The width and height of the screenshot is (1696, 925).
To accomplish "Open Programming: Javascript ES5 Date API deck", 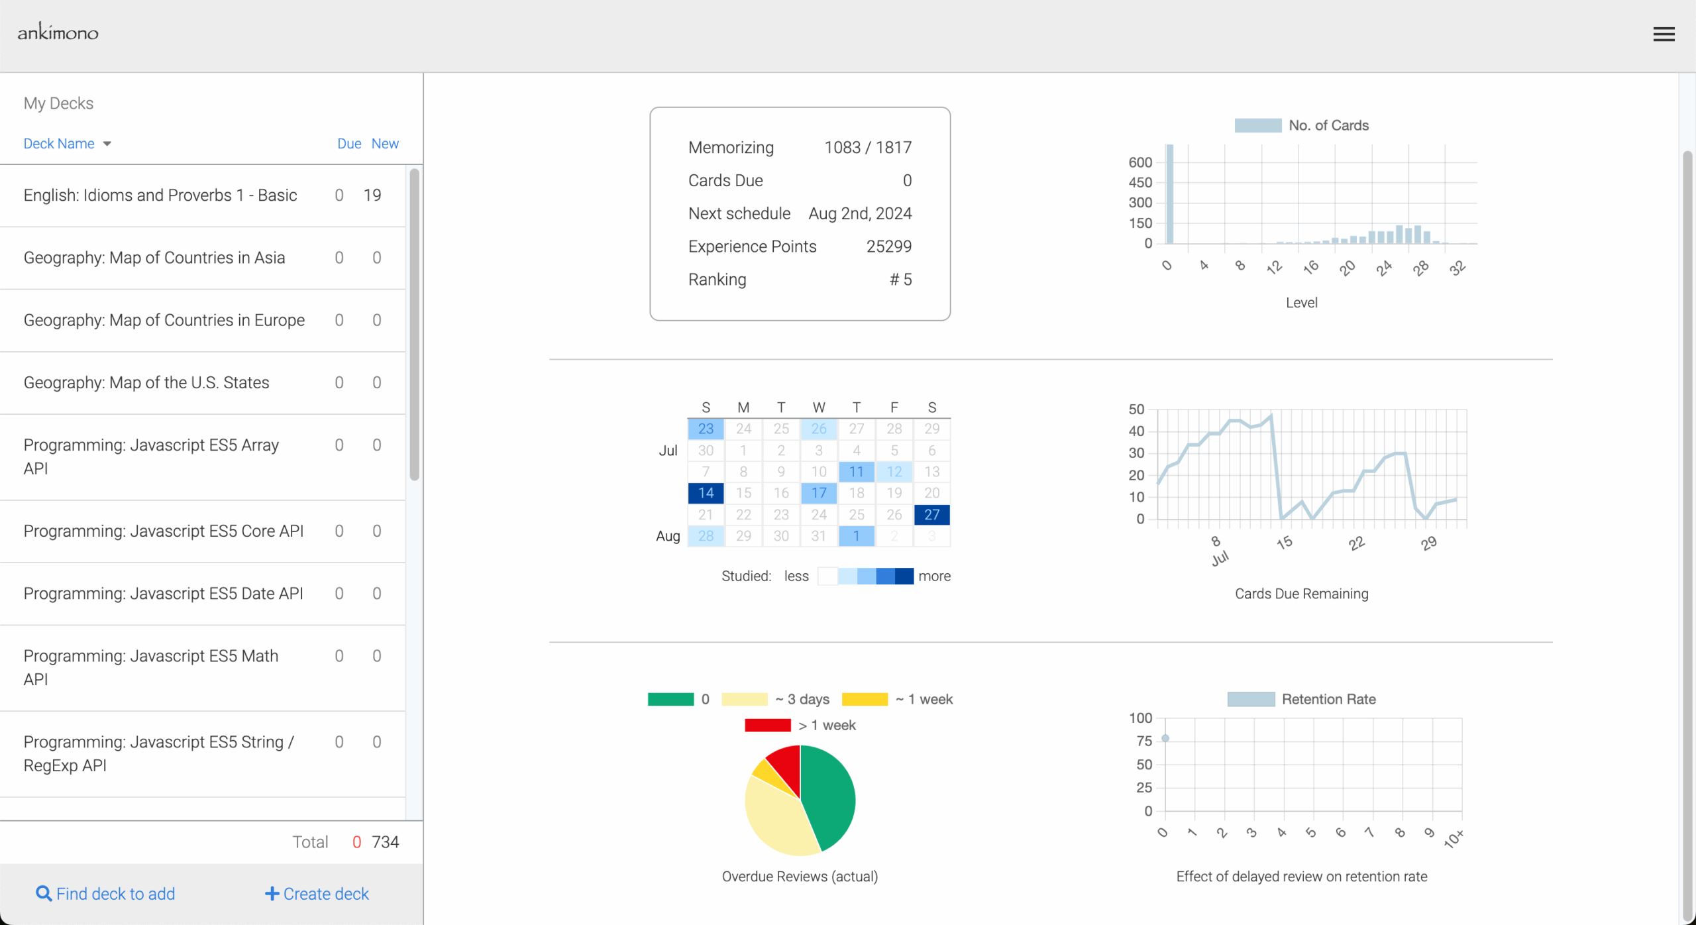I will coord(163,594).
